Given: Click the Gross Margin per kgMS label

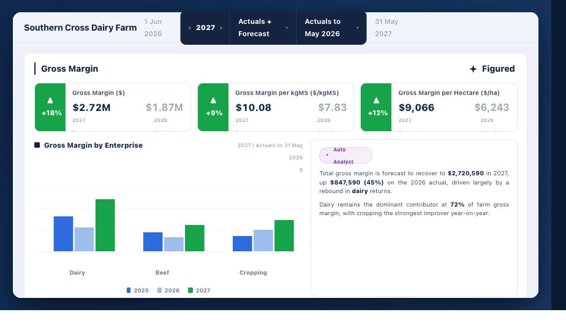Looking at the screenshot, I should [x=287, y=93].
